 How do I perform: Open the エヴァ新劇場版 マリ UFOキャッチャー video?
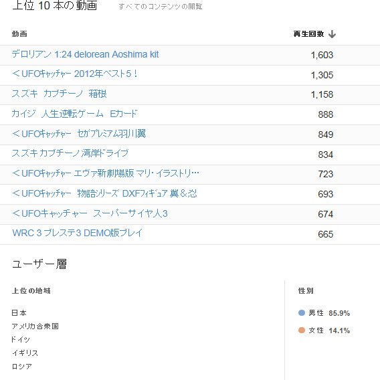106,173
